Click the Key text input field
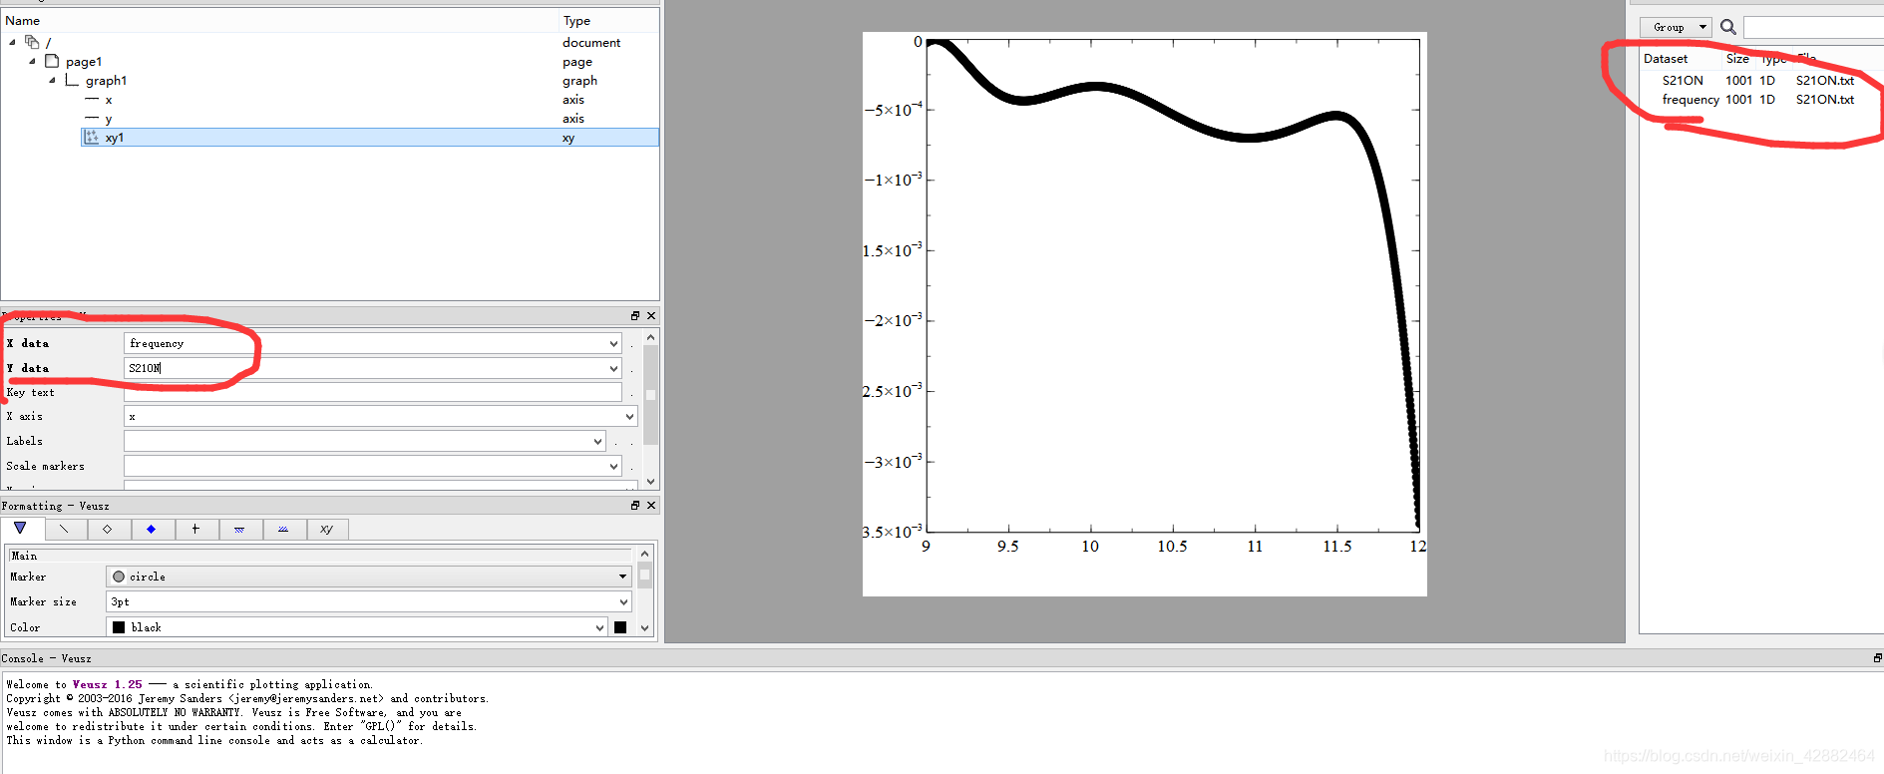Image resolution: width=1884 pixels, height=774 pixels. (x=373, y=392)
